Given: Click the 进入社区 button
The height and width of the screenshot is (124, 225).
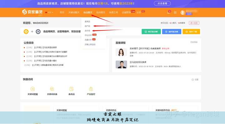Looking at the screenshot, I should [x=194, y=23].
